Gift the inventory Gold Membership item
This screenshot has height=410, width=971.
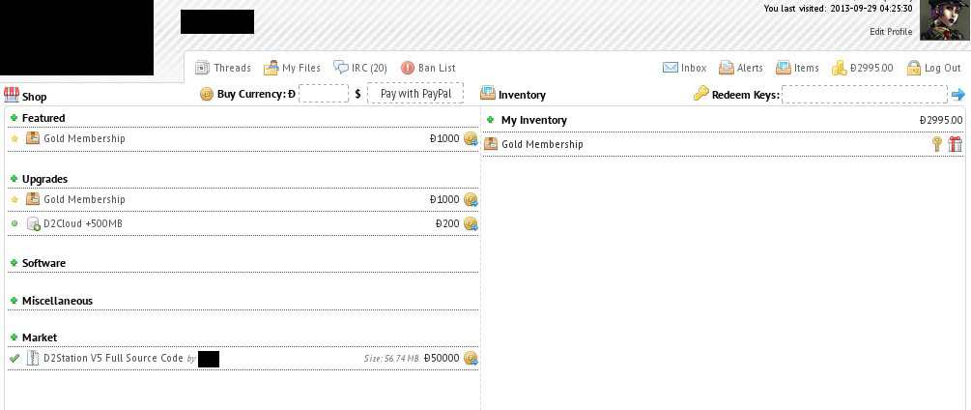[955, 144]
